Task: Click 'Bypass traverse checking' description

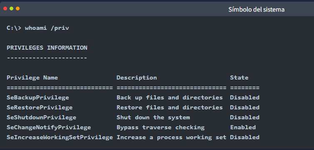Action: [161, 128]
